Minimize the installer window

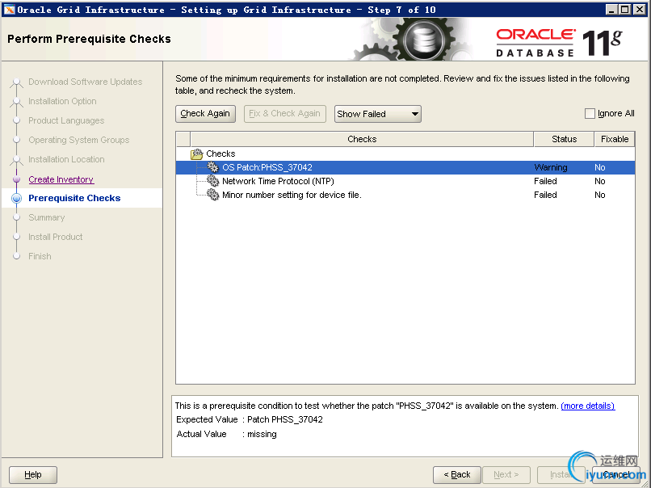pos(611,10)
